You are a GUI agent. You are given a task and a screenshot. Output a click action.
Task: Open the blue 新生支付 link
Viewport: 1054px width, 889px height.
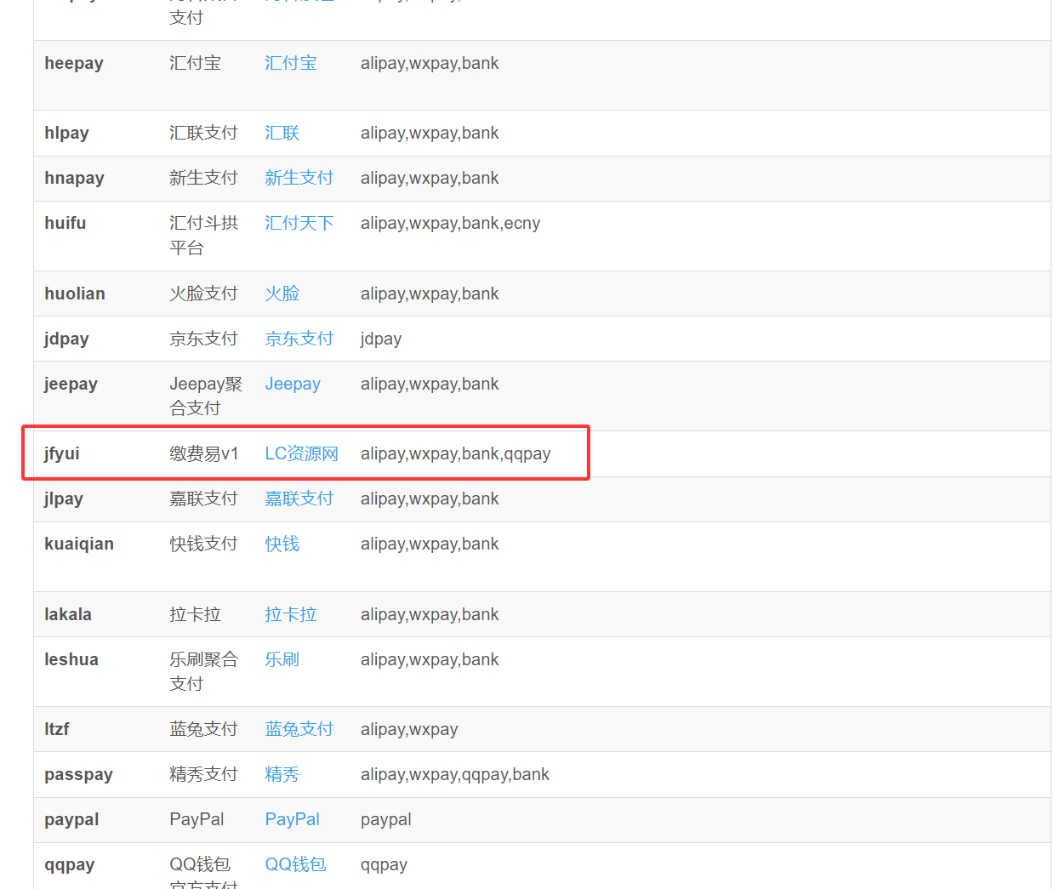coord(299,178)
